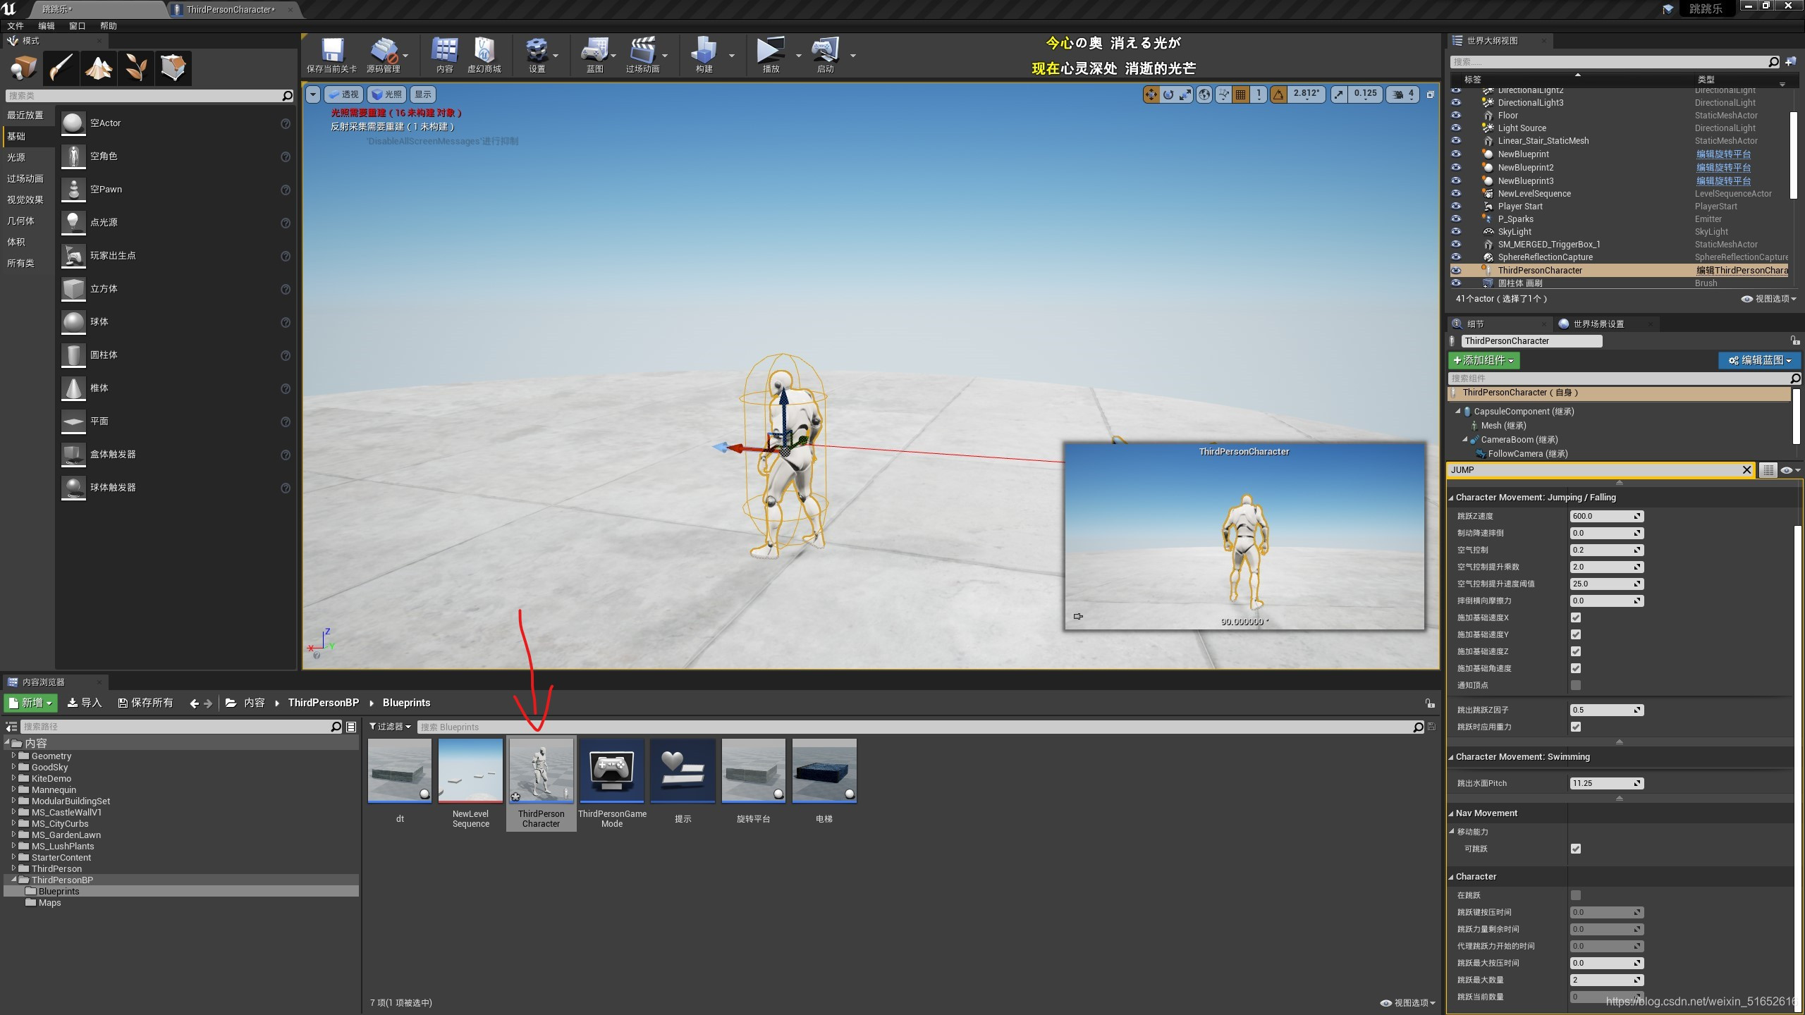Select the Foliage mode icon
Viewport: 1805px width, 1015px height.
coord(135,68)
